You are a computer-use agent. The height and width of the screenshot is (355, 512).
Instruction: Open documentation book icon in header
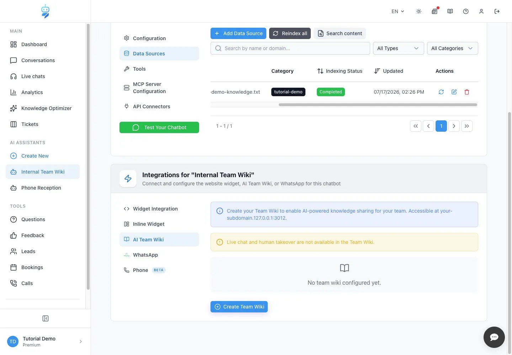(450, 11)
